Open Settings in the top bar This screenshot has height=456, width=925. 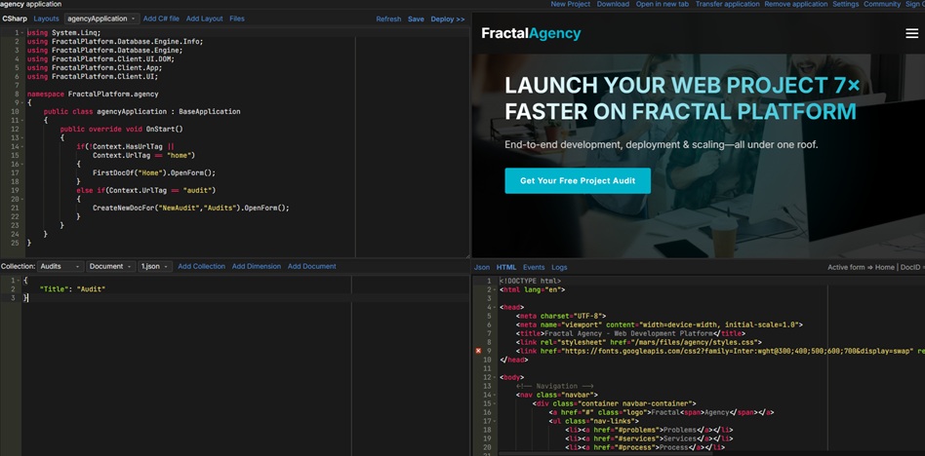845,4
